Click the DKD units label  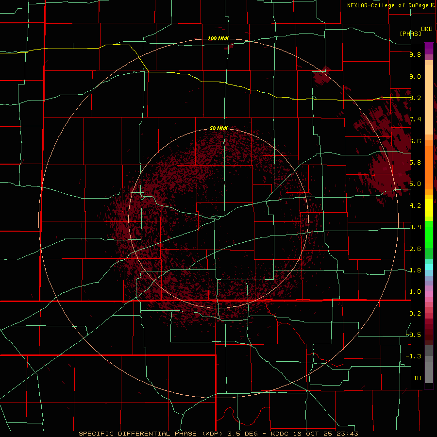pos(427,29)
